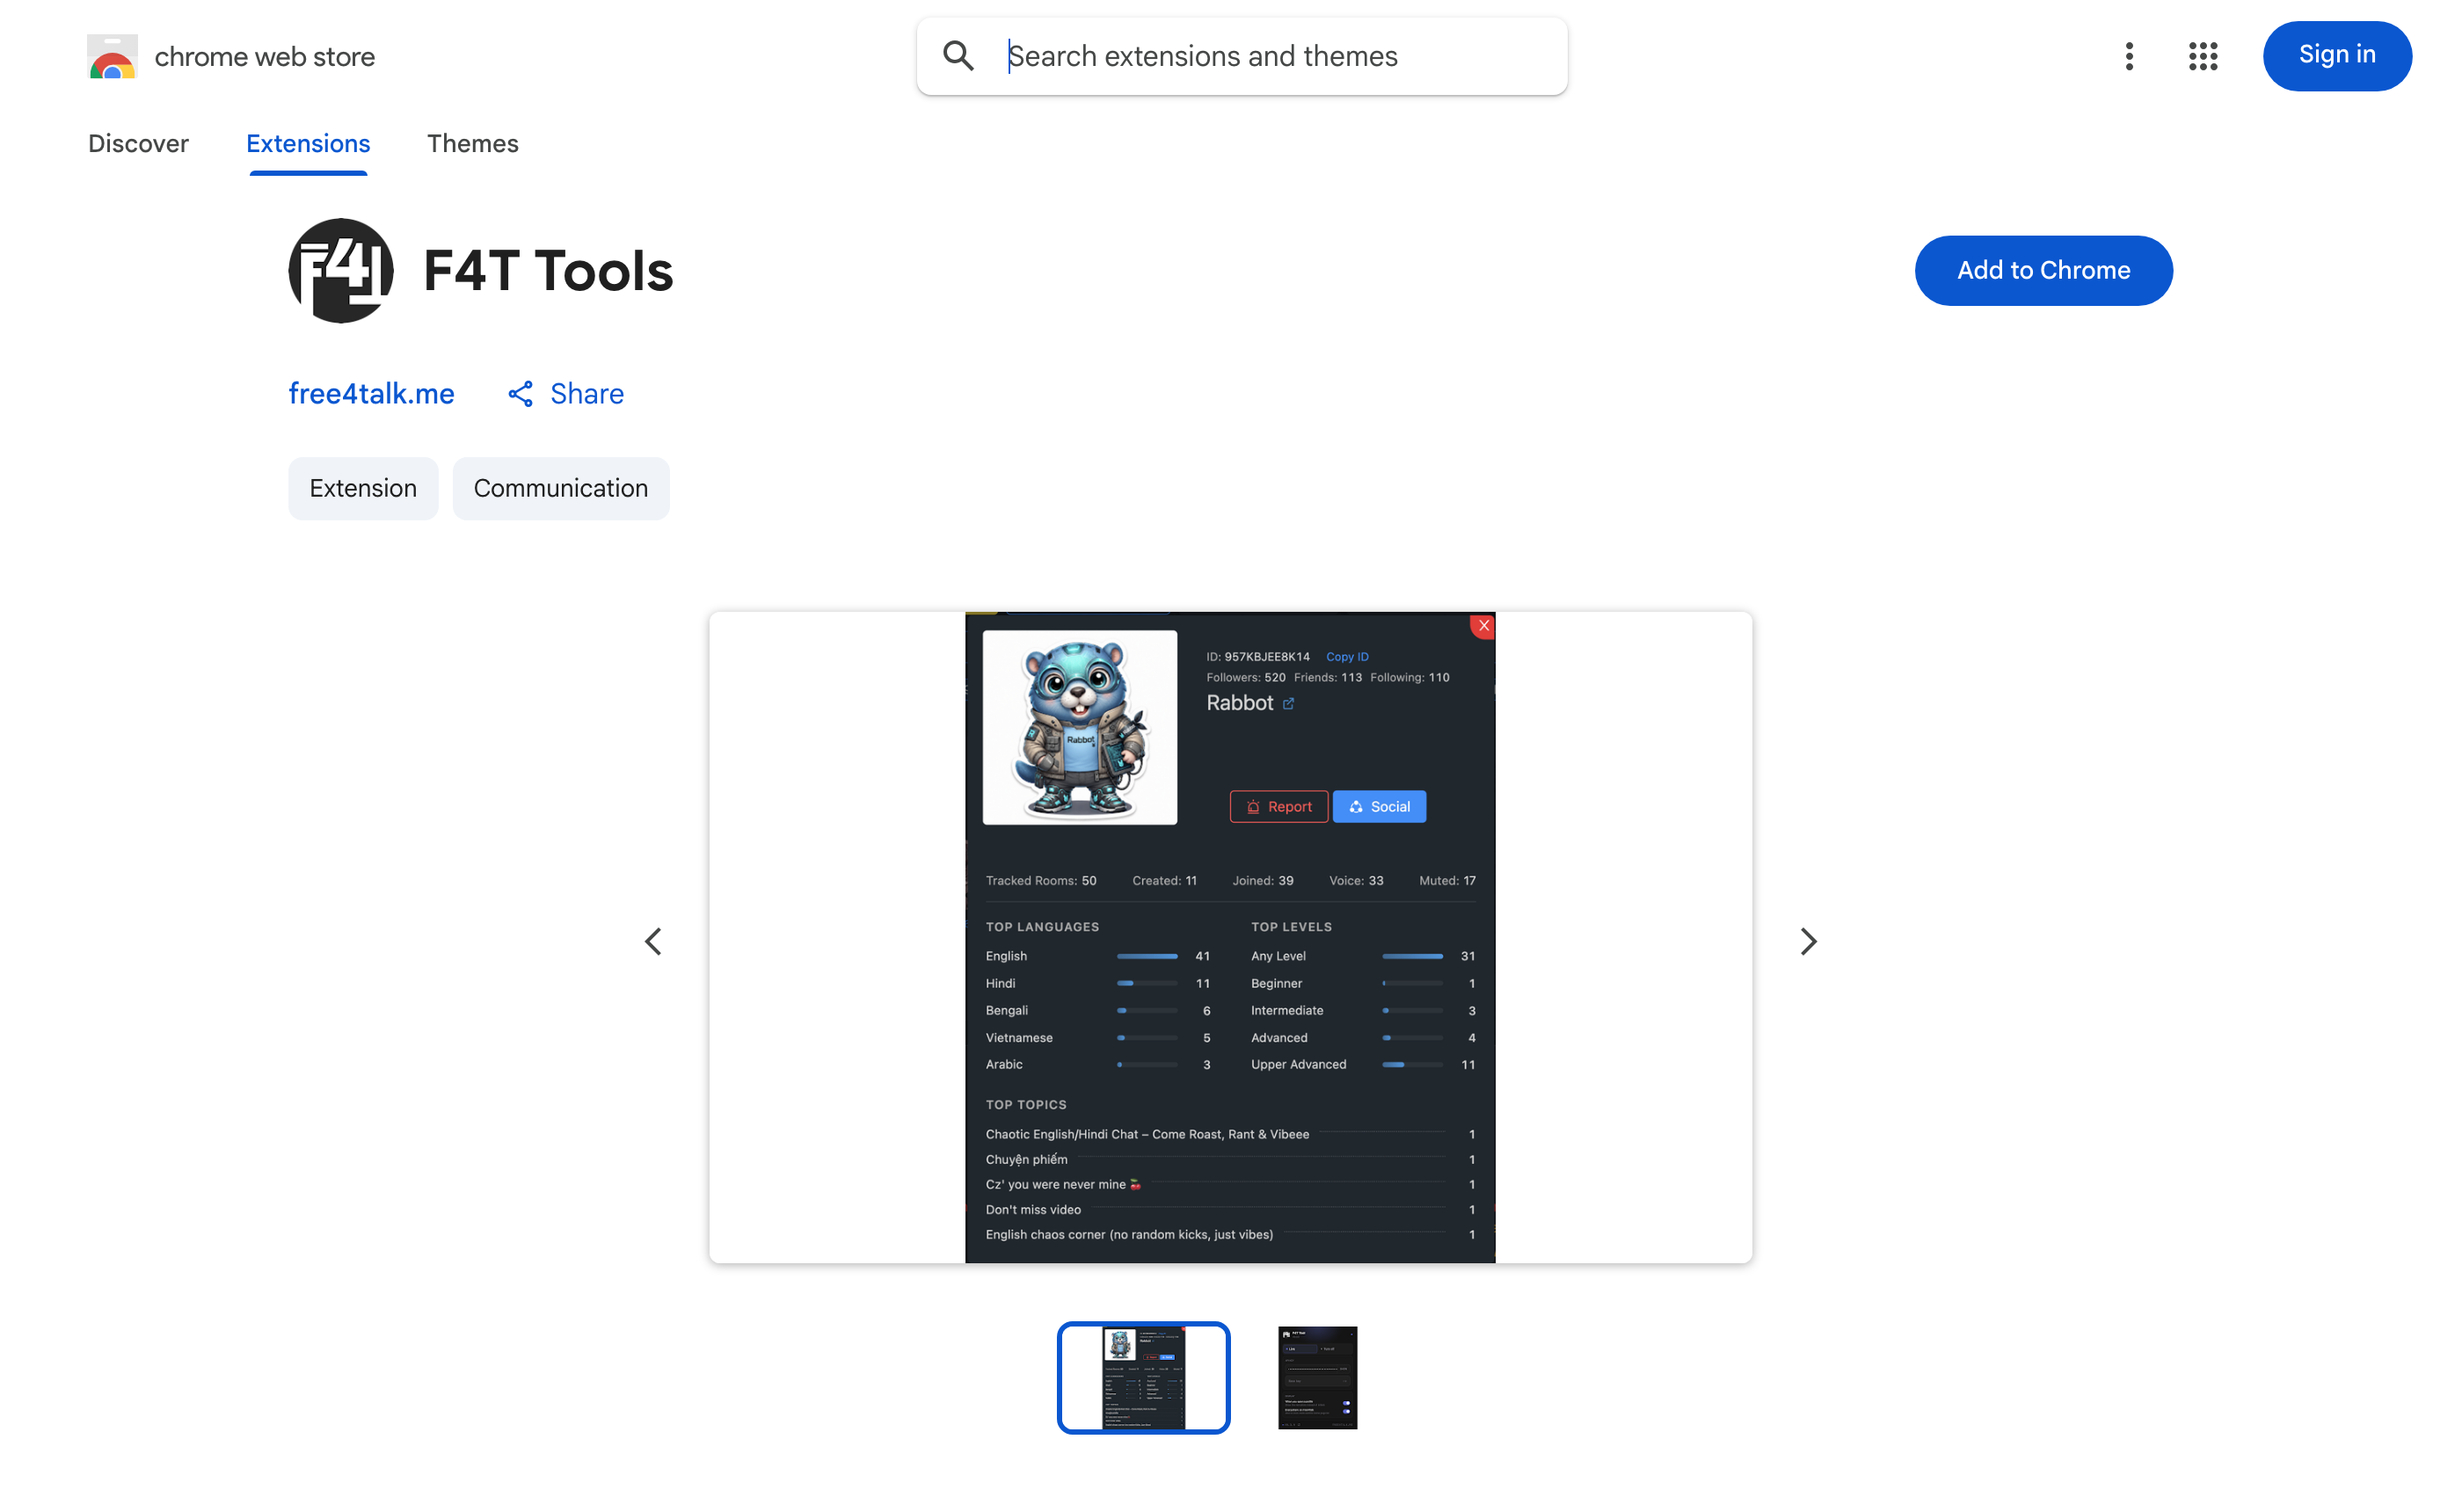Switch to the Discover tab
Viewport: 2462px width, 1512px height.
point(138,144)
